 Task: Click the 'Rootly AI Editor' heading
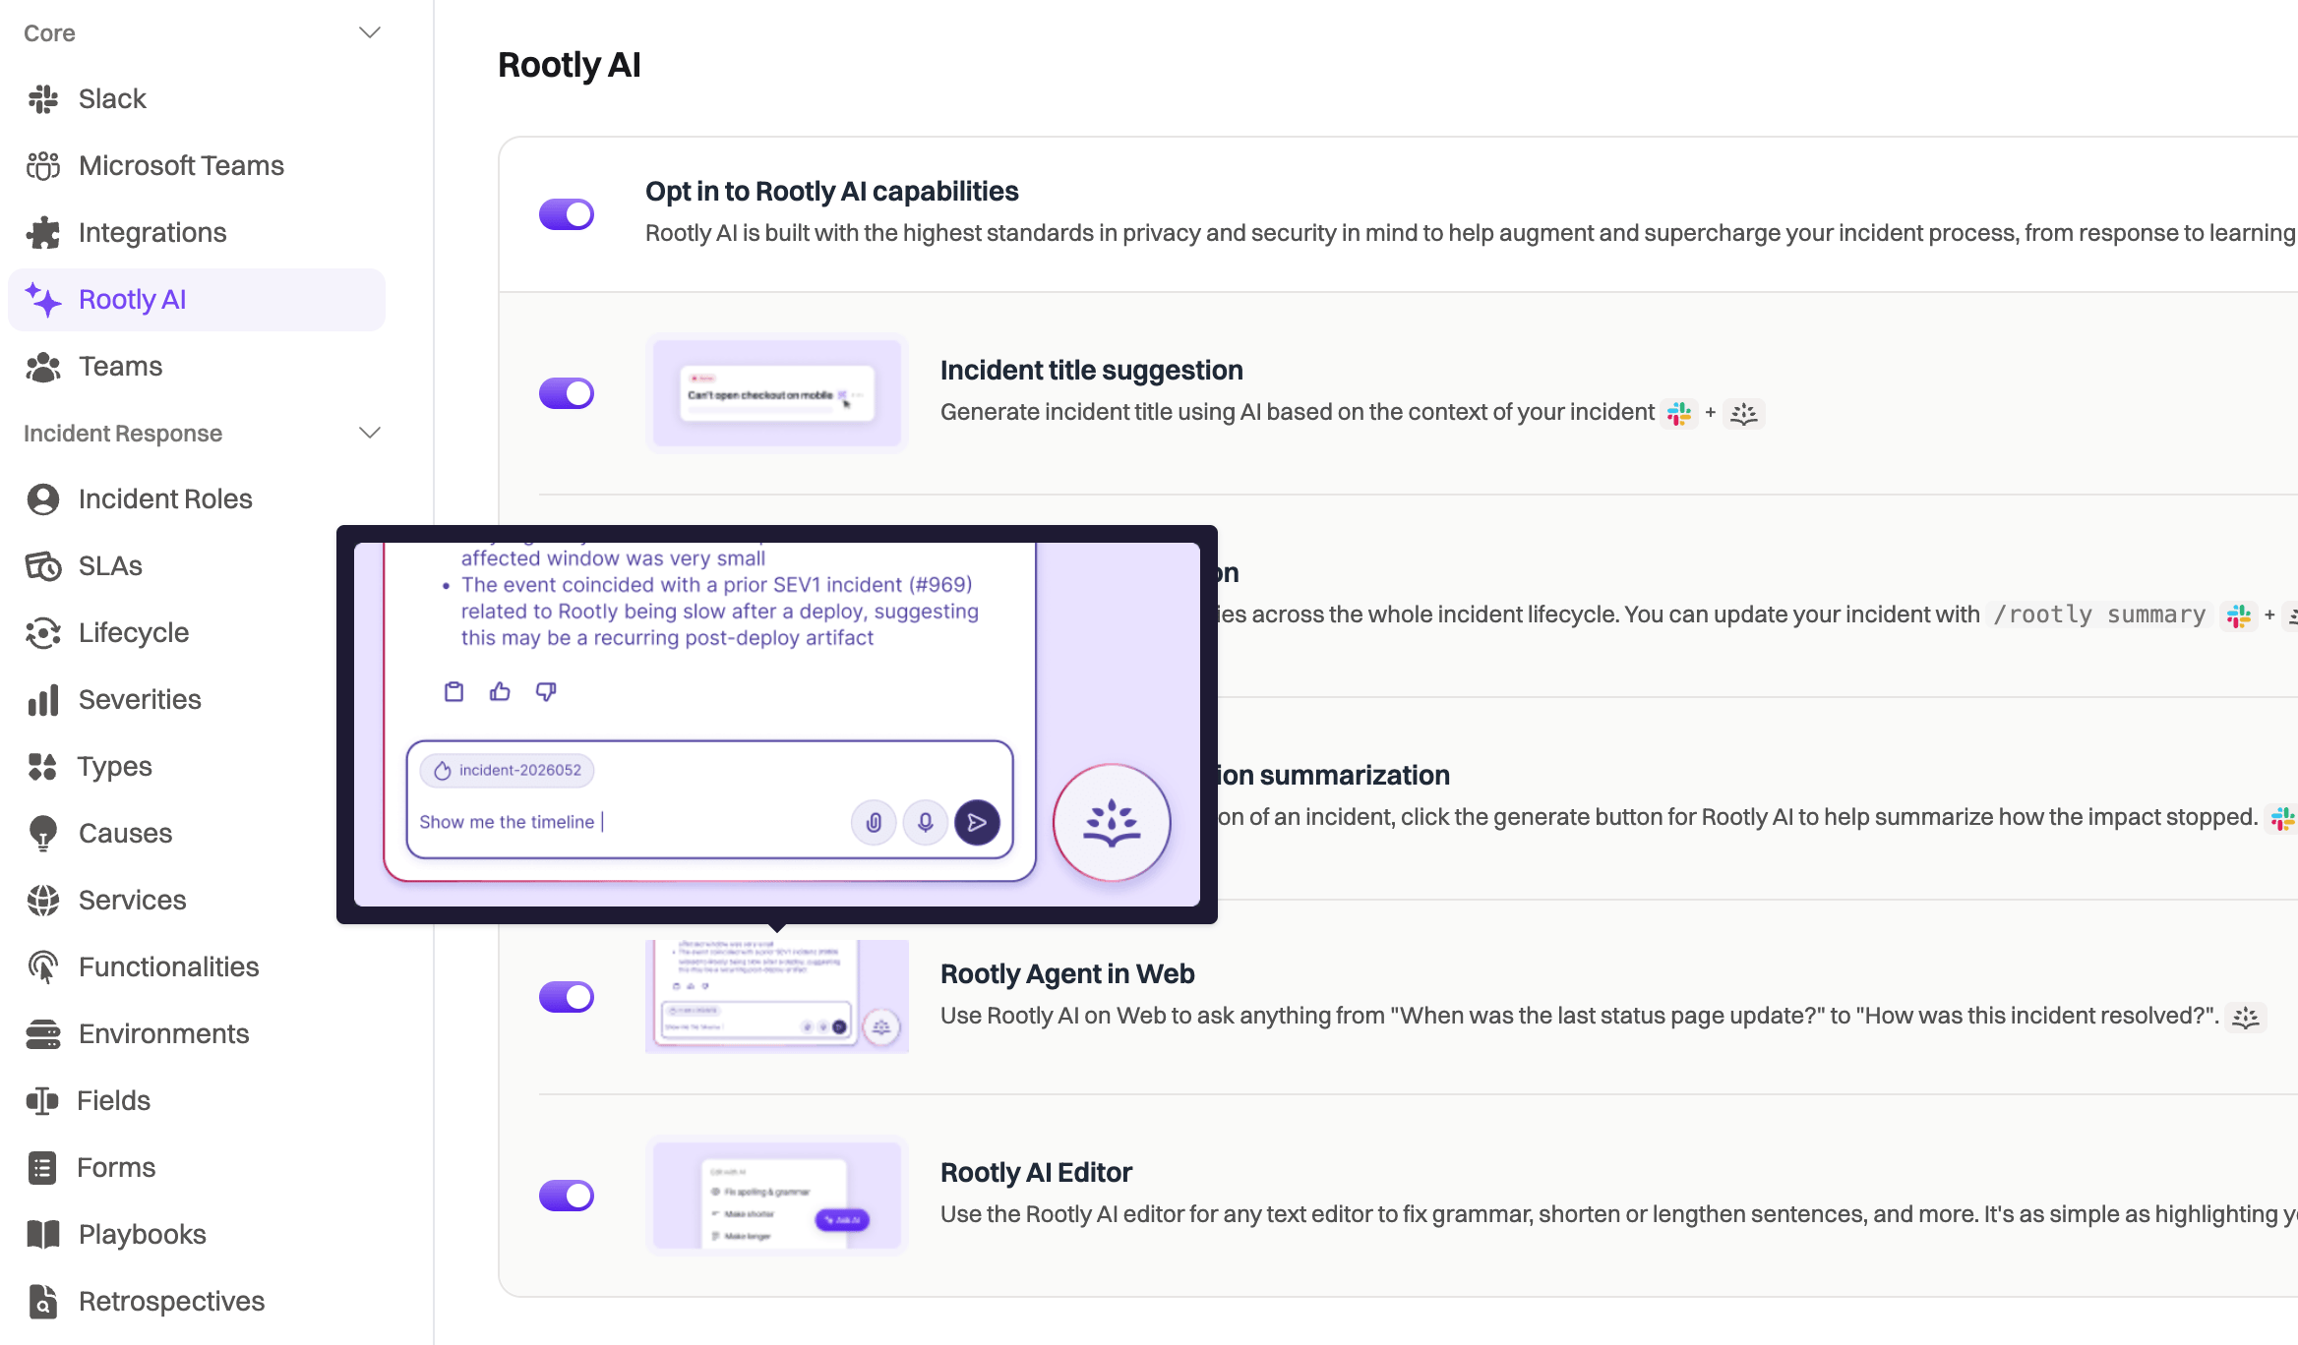pyautogui.click(x=1037, y=1173)
